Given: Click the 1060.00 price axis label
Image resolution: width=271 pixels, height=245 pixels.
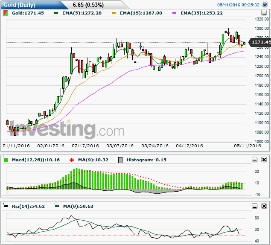Looking at the screenshot, I should [262, 142].
